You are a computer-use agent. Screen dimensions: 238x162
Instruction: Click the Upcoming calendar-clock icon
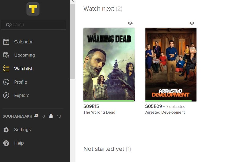coord(6,55)
